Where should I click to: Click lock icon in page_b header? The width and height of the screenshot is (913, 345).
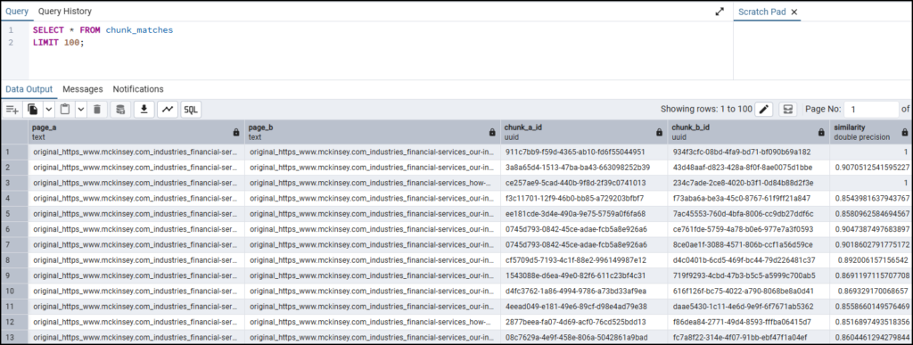(x=492, y=132)
